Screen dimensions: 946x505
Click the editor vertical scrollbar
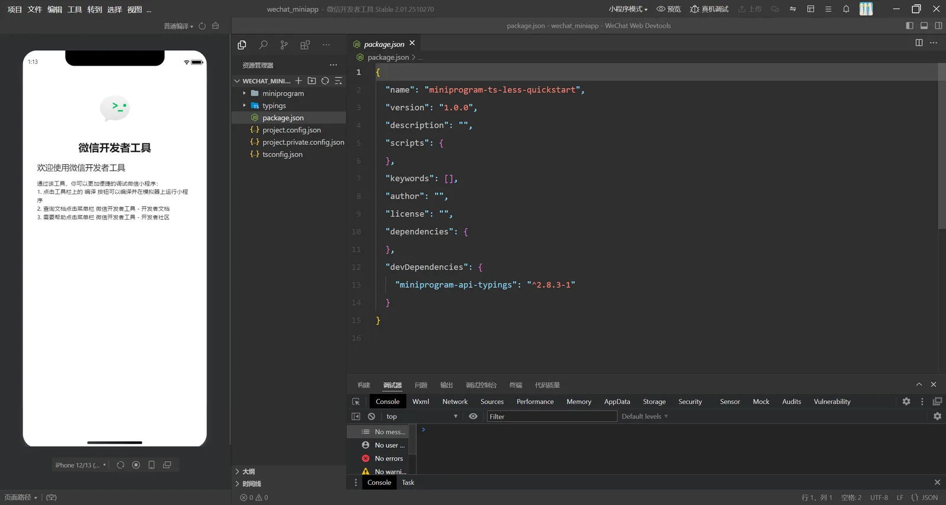[x=942, y=146]
